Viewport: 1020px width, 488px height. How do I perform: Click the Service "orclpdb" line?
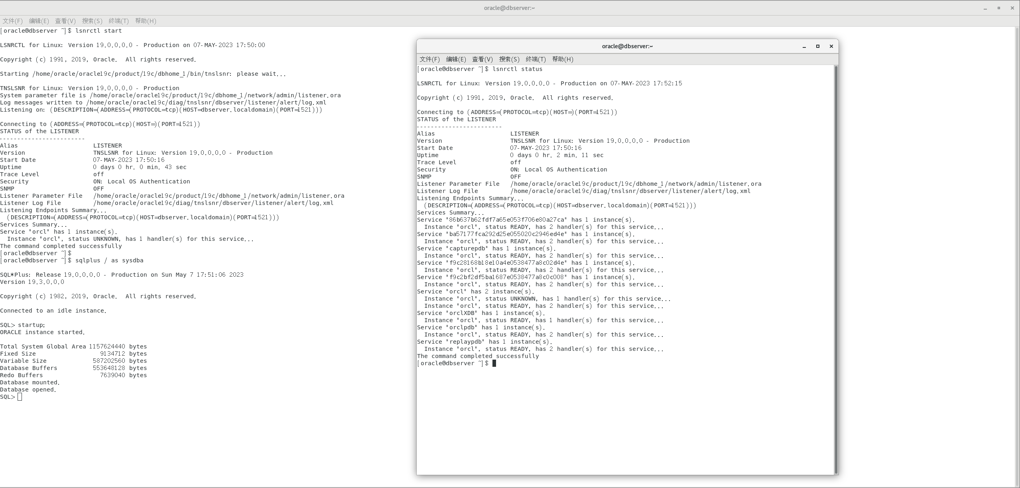pos(481,327)
